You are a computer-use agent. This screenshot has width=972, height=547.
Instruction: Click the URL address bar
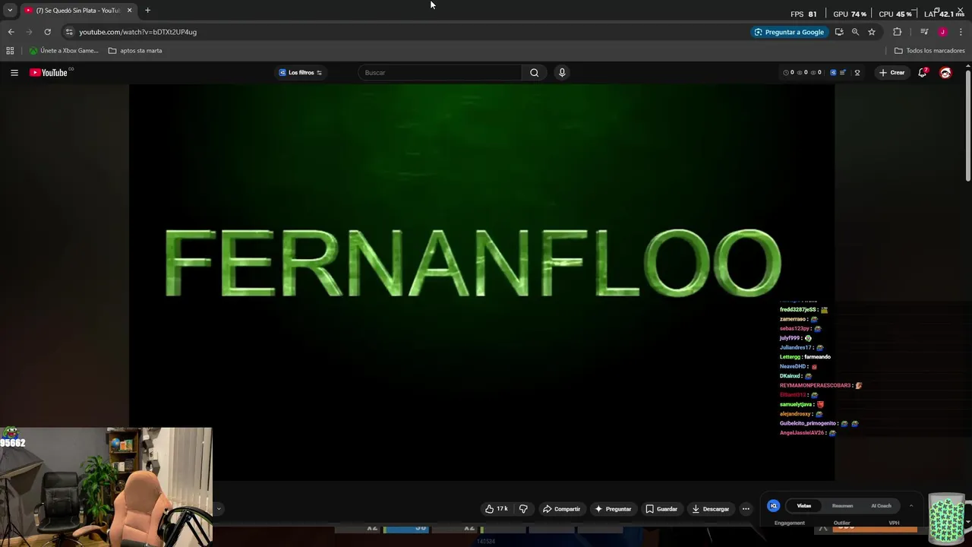point(410,32)
